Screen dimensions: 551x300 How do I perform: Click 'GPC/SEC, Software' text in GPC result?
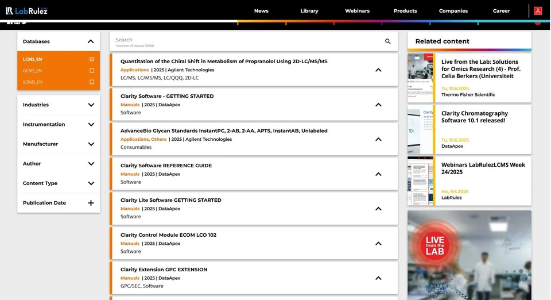142,286
